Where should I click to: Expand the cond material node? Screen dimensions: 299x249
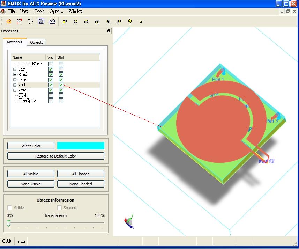coord(15,74)
